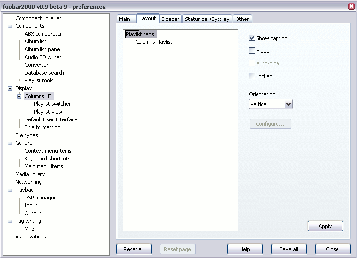Select Database search in tree
The height and width of the screenshot is (258, 357).
click(44, 73)
